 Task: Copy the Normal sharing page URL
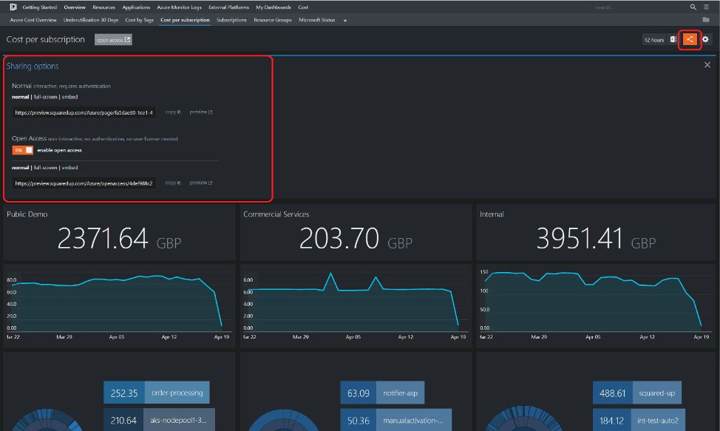click(x=173, y=112)
